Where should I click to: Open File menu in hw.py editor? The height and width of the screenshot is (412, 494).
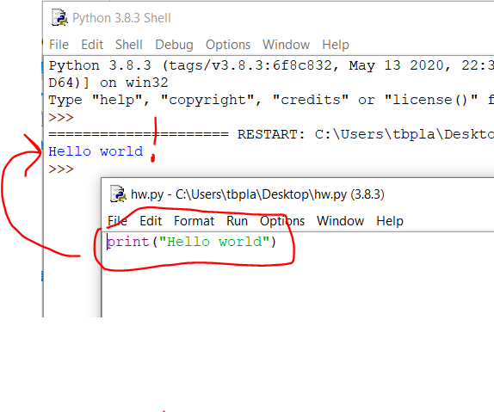click(118, 221)
